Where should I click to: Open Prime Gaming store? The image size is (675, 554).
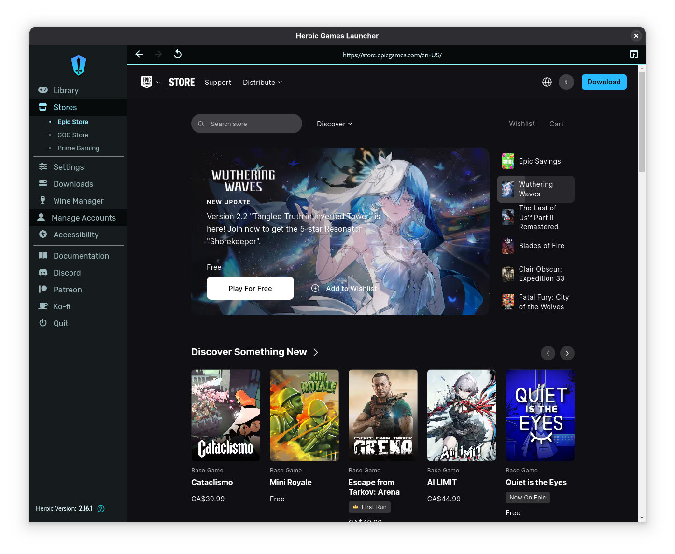[x=78, y=148]
